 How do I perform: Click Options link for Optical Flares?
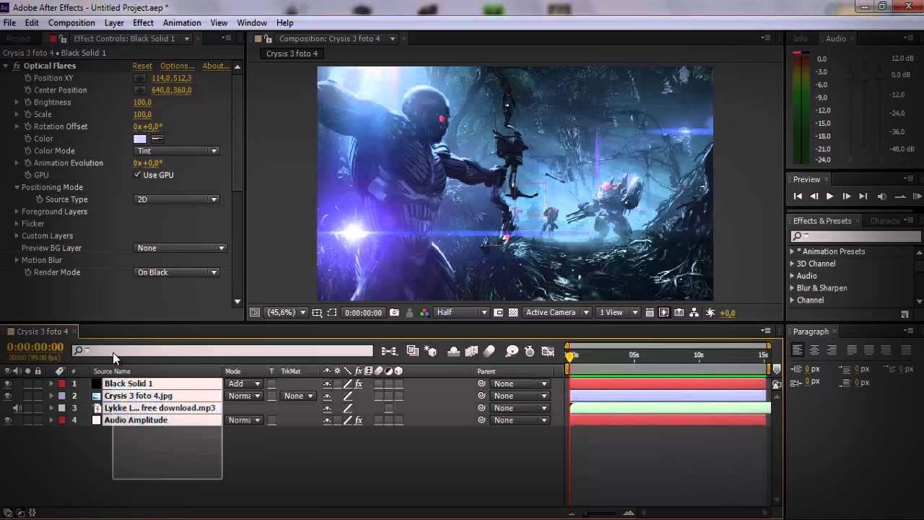point(177,66)
